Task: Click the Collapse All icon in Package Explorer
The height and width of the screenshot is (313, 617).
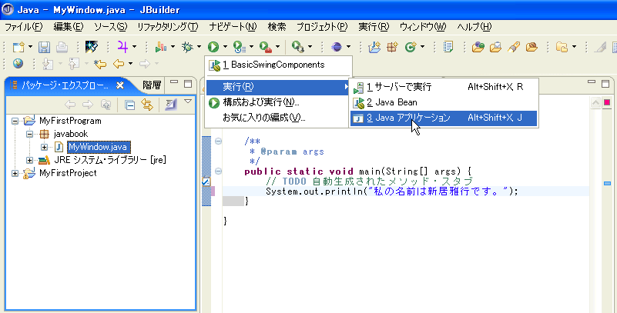Action: point(130,104)
